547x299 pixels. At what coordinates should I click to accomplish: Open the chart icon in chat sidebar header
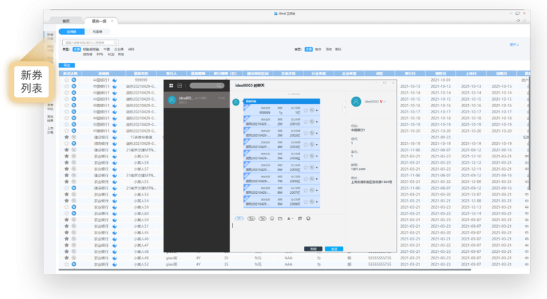pos(179,85)
